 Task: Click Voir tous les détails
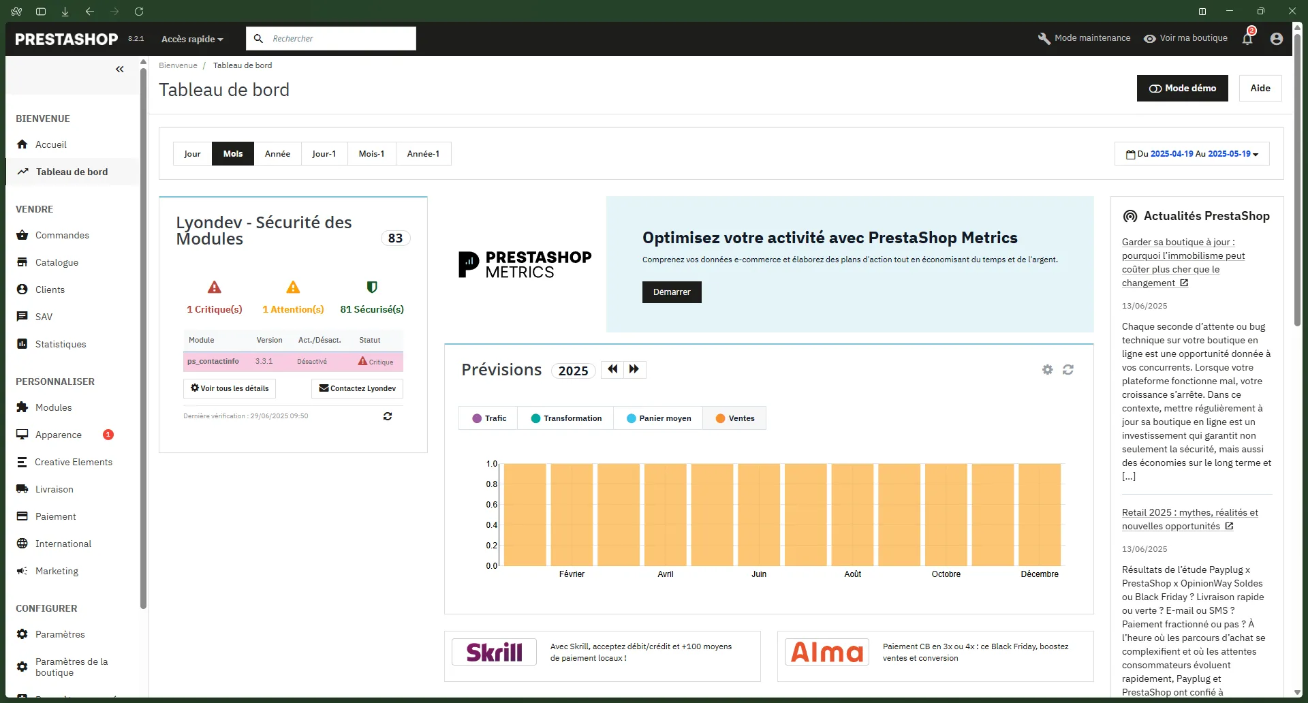coord(230,388)
